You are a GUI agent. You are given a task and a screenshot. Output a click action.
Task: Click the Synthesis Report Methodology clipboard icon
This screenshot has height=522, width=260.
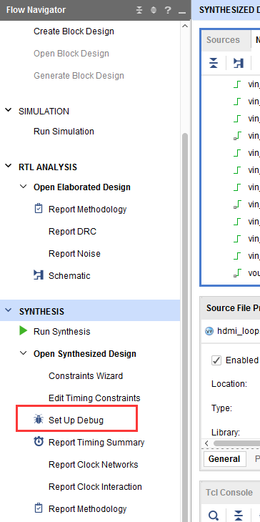point(39,508)
